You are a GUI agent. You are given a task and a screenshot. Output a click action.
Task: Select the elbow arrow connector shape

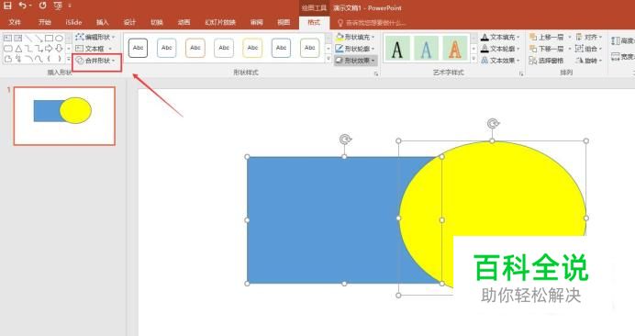39,49
